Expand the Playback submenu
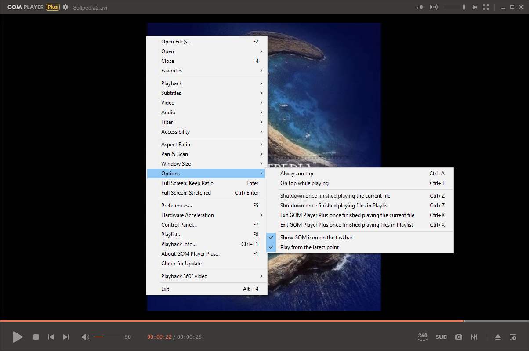529x351 pixels. point(207,83)
